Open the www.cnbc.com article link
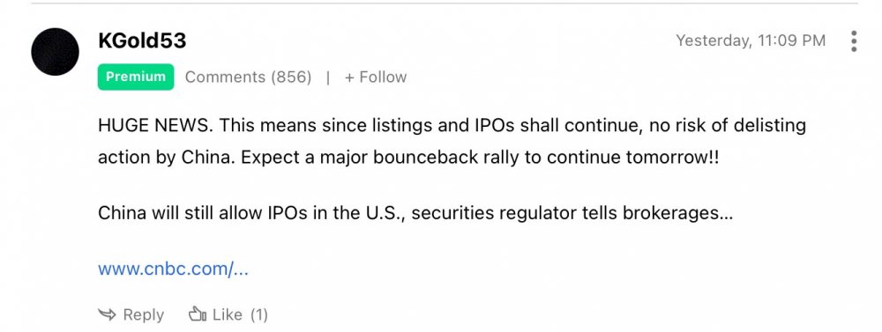This screenshot has height=332, width=882. coord(173,269)
